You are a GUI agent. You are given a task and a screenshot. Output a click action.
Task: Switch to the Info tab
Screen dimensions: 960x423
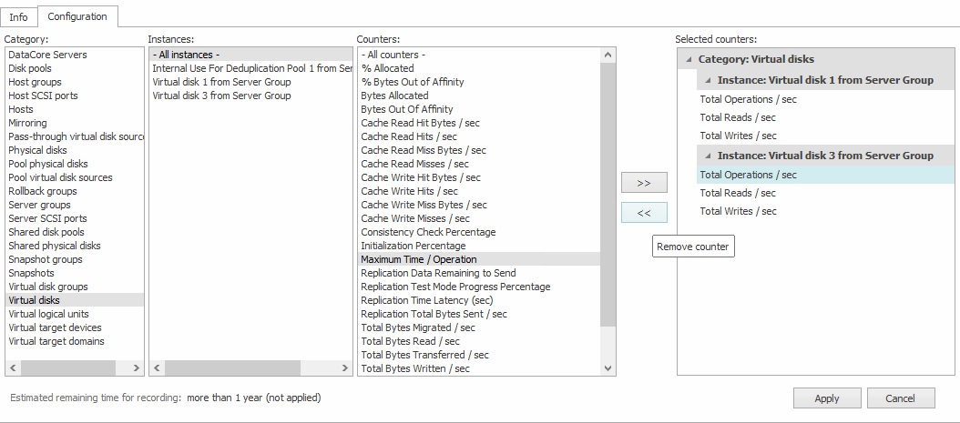tap(18, 17)
